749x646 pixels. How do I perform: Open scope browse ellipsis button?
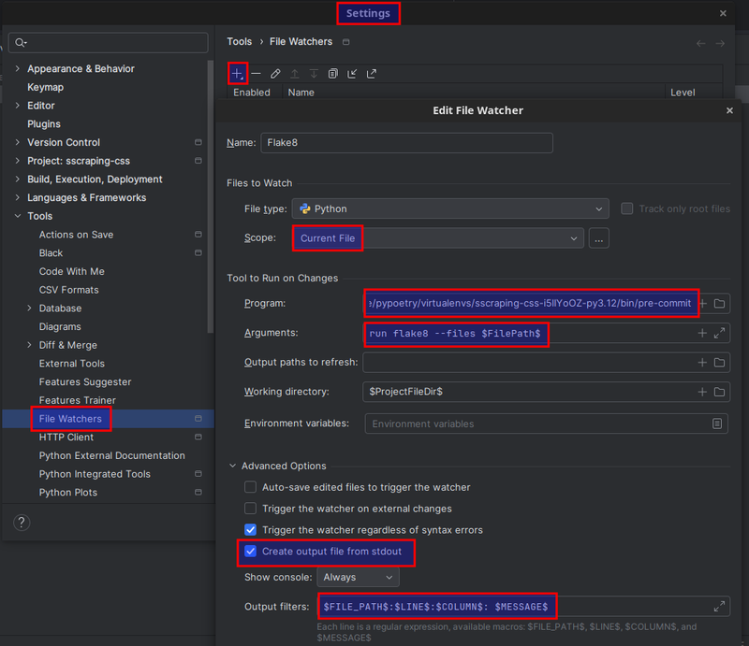(599, 238)
